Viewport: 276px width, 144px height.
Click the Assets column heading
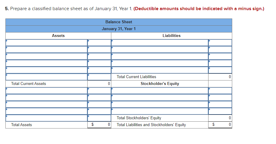58,36
